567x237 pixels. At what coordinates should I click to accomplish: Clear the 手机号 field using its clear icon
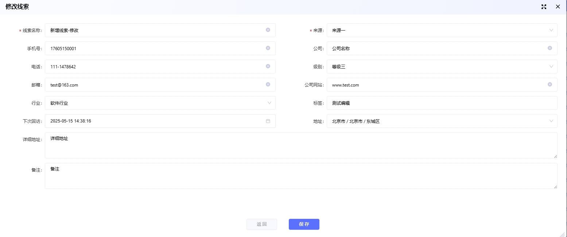tap(268, 48)
